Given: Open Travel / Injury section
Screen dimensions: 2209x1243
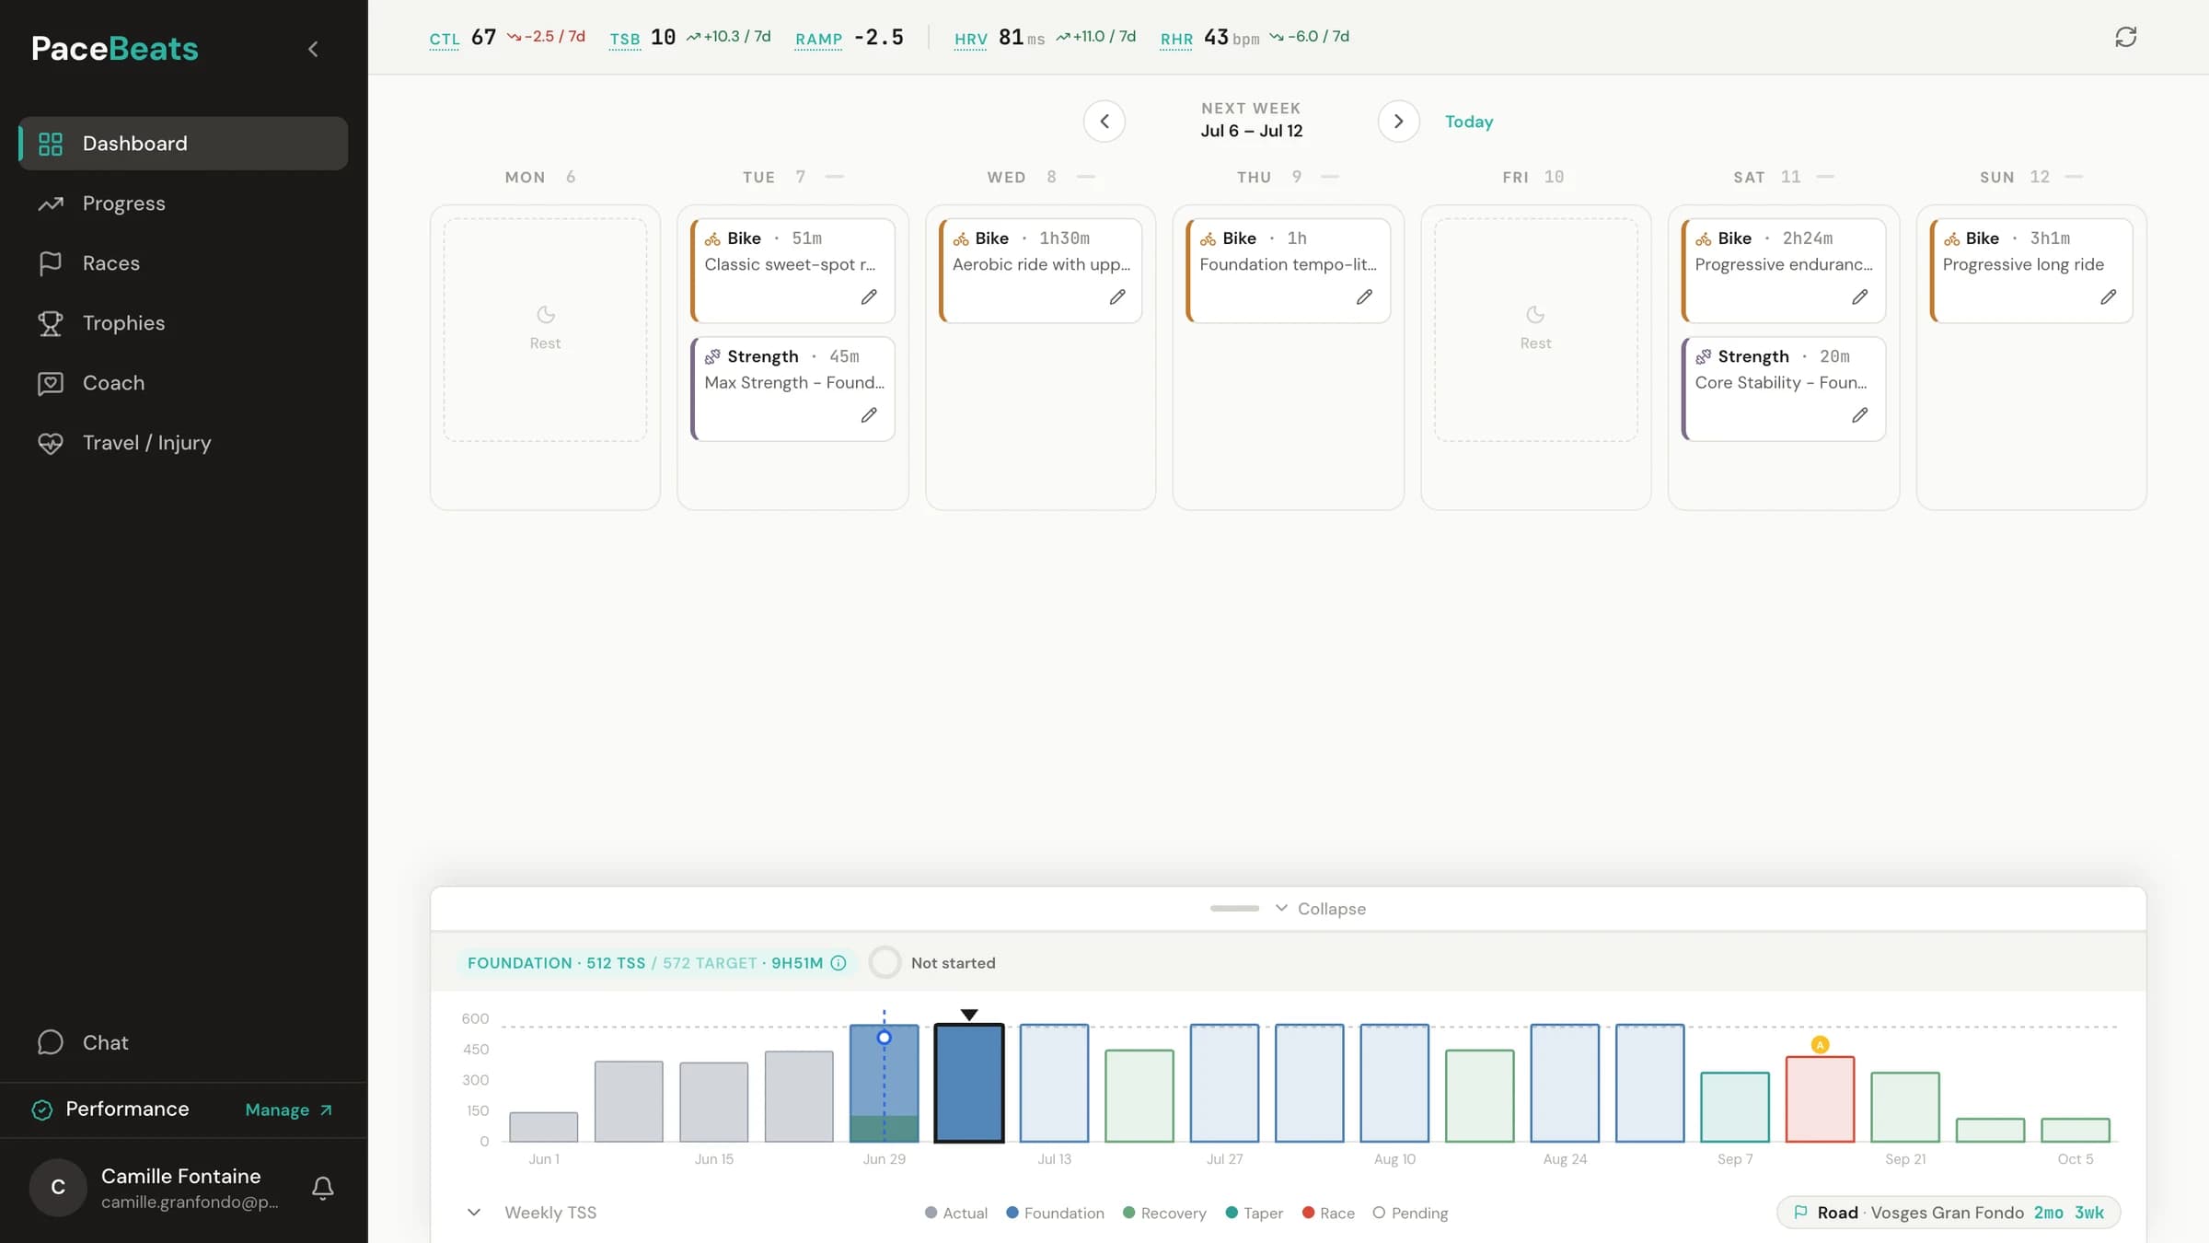Looking at the screenshot, I should pos(183,442).
